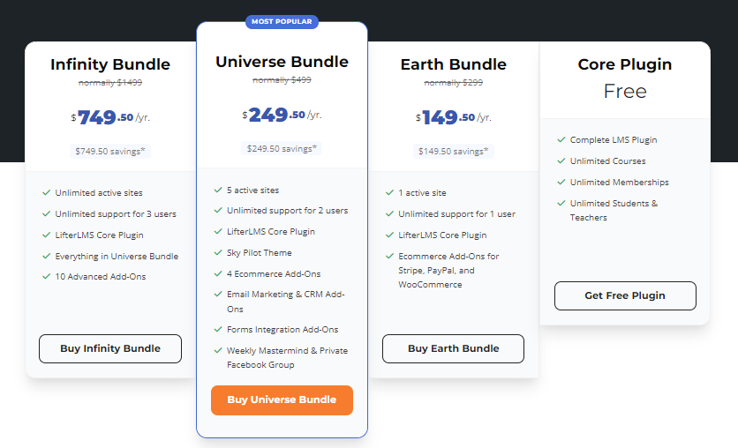Click checkmark icon beside Sky Pilot Theme
This screenshot has width=738, height=448.
point(218,253)
